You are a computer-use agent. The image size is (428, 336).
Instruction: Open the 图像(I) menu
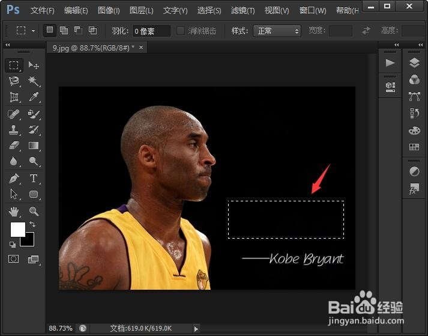point(109,11)
